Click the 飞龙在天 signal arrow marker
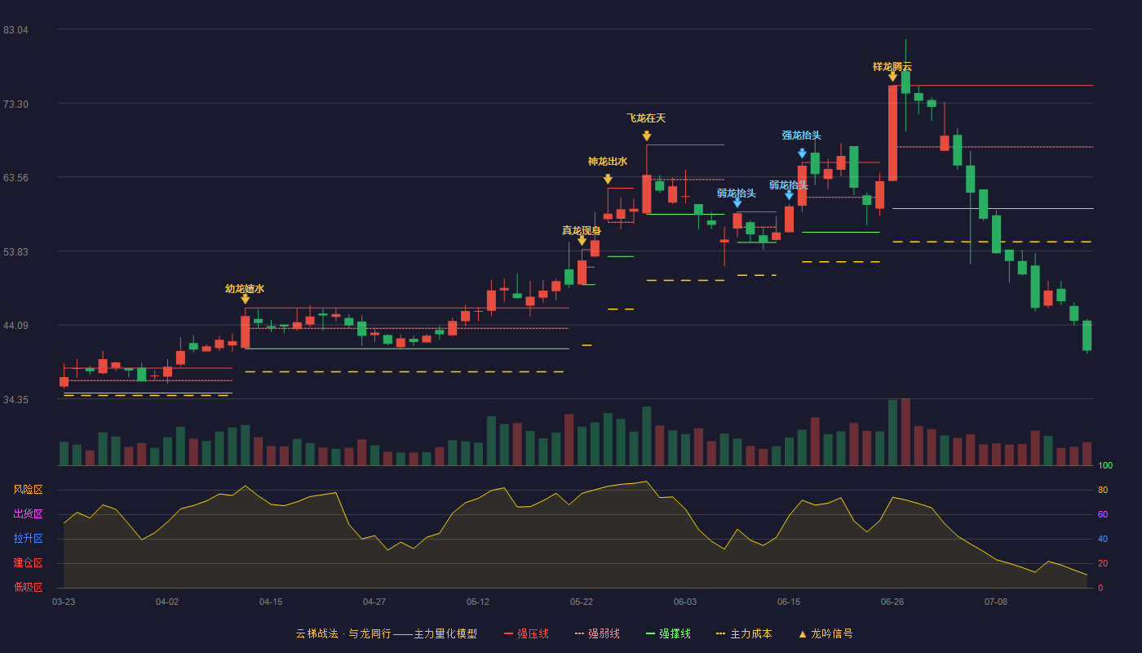The width and height of the screenshot is (1142, 653). coord(646,136)
